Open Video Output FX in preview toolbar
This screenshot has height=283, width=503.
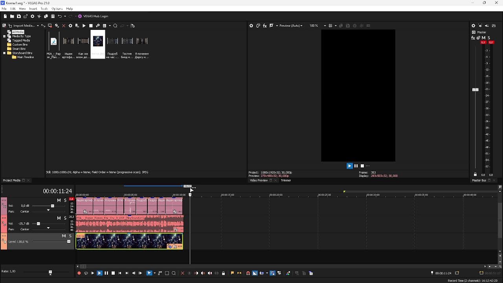pyautogui.click(x=265, y=26)
